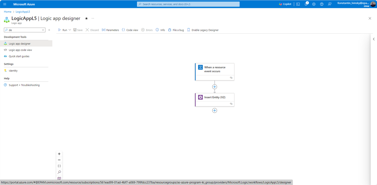Select Logic app designer in the sidebar

(26, 44)
